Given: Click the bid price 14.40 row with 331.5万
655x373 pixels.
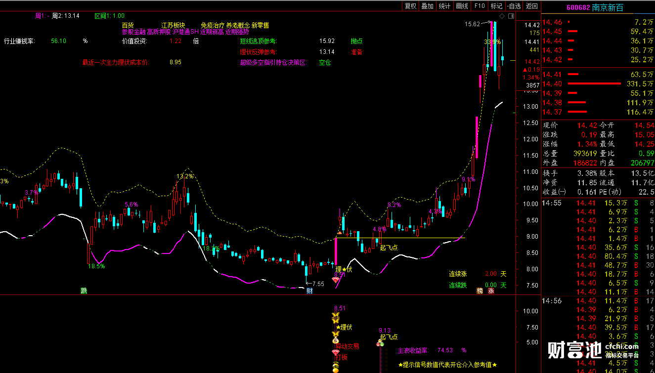Looking at the screenshot, I should pos(598,83).
